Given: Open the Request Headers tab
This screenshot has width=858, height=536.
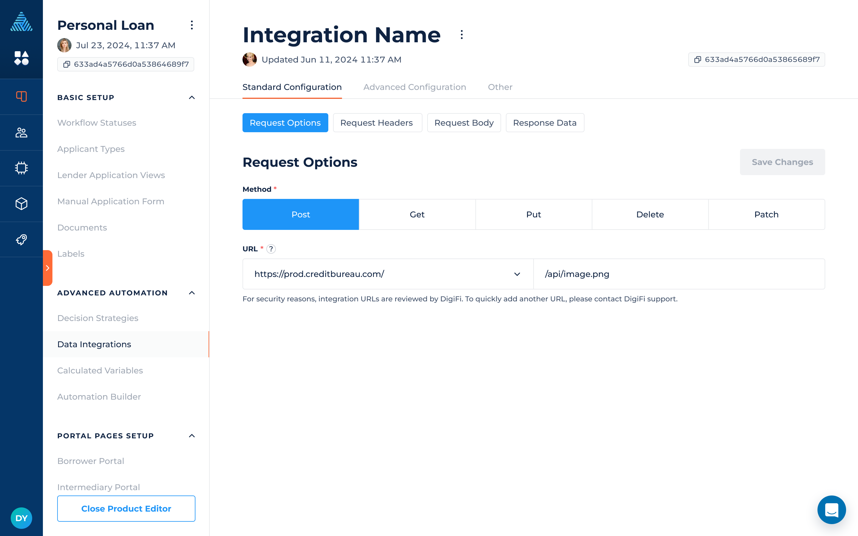Looking at the screenshot, I should tap(377, 123).
